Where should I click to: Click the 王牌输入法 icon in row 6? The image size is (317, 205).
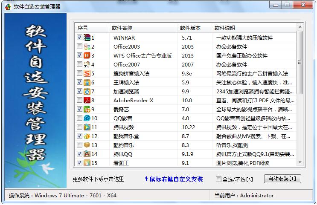[x=87, y=82]
